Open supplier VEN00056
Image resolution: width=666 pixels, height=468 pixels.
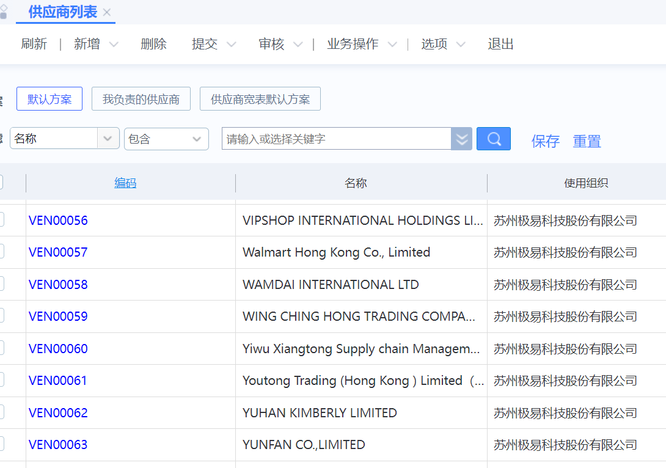(58, 221)
